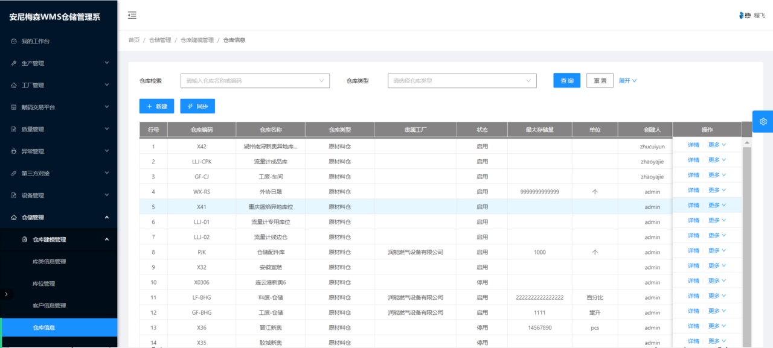The image size is (773, 348).
Task: Click the wrench icon beside 生产管理
Action: (x=14, y=63)
